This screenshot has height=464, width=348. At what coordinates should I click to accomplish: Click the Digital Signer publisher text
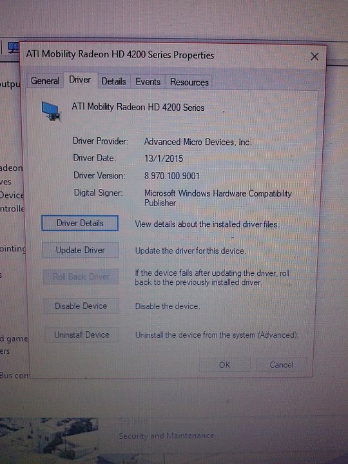[x=218, y=198]
